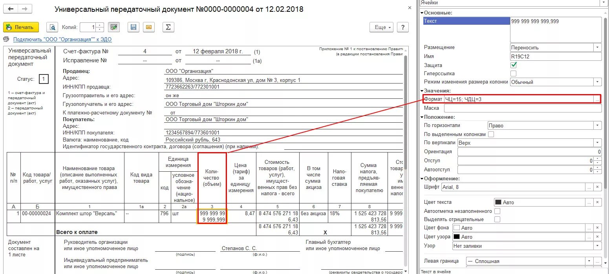Viewport: 609px width, 274px height.
Task: Save the document with the floppy disk icon
Action: (134, 27)
